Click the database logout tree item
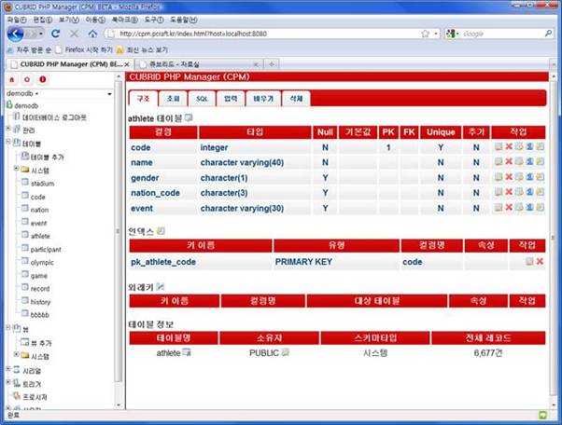Image resolution: width=562 pixels, height=425 pixels. [x=54, y=117]
